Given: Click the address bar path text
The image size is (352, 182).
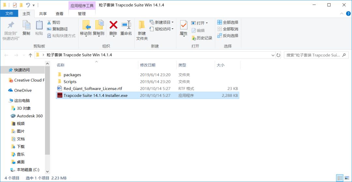Looking at the screenshot, I should [79, 55].
